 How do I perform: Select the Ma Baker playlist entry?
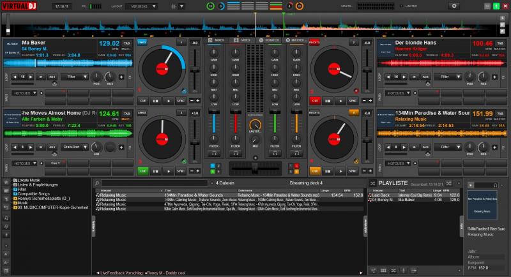(x=414, y=200)
